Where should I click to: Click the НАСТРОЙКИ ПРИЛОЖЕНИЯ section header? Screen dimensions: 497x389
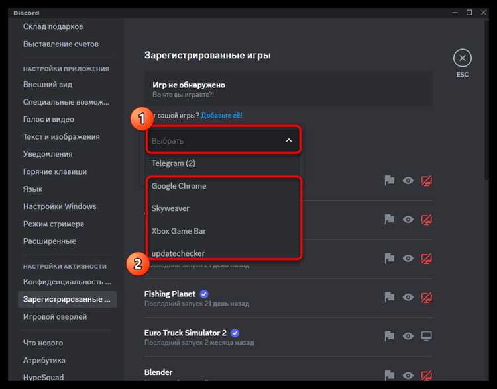pos(66,69)
